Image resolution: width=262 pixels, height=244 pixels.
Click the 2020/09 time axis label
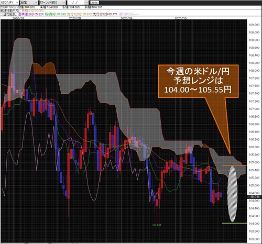coord(126,18)
